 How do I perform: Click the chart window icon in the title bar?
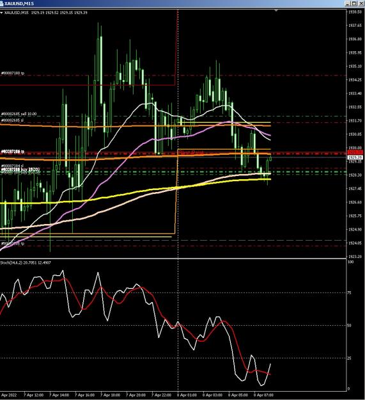pos(2,4)
